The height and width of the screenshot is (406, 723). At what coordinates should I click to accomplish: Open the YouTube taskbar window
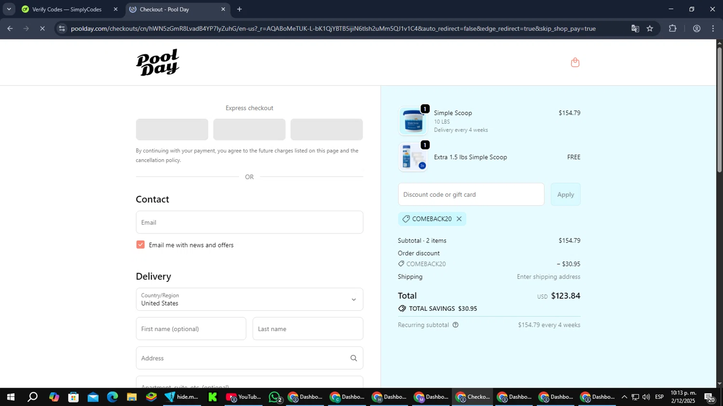pos(243,397)
